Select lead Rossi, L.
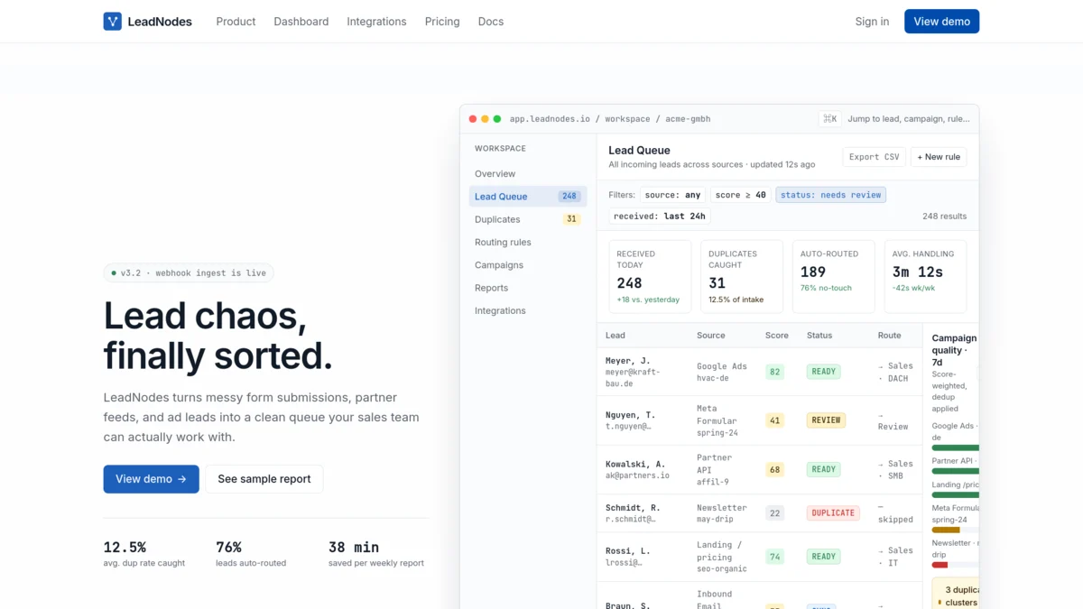This screenshot has width=1083, height=609. pos(628,550)
